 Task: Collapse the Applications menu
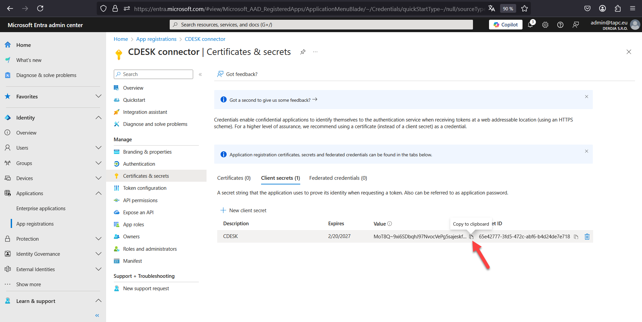[98, 193]
